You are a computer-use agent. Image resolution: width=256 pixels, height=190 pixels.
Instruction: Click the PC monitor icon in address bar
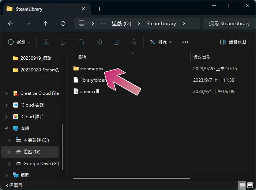82,23
